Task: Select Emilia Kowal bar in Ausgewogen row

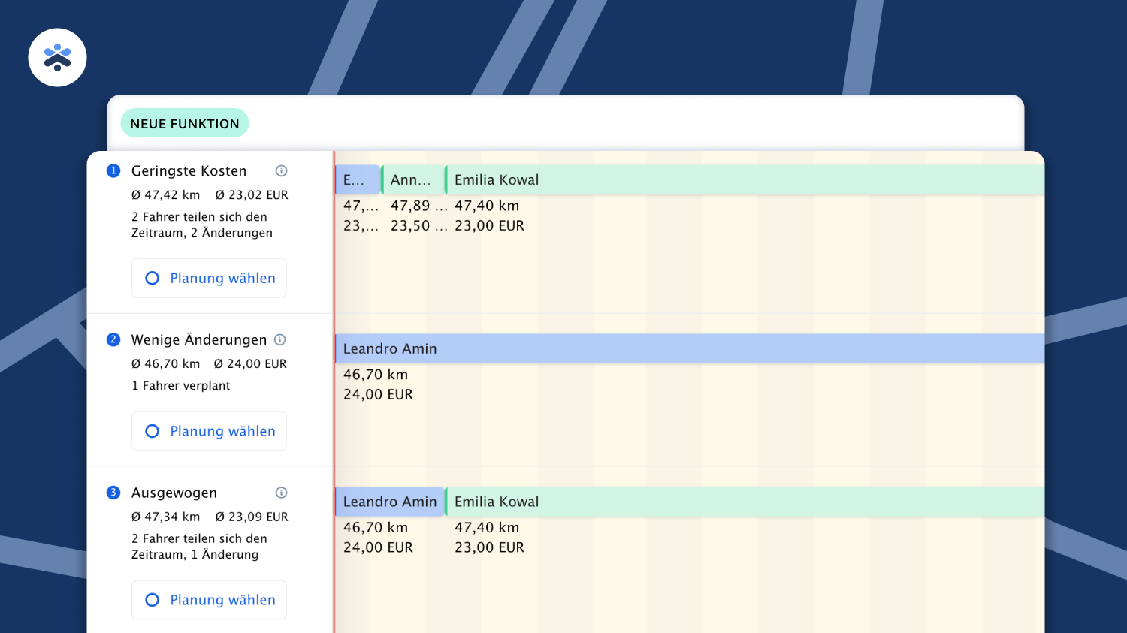Action: (x=744, y=502)
